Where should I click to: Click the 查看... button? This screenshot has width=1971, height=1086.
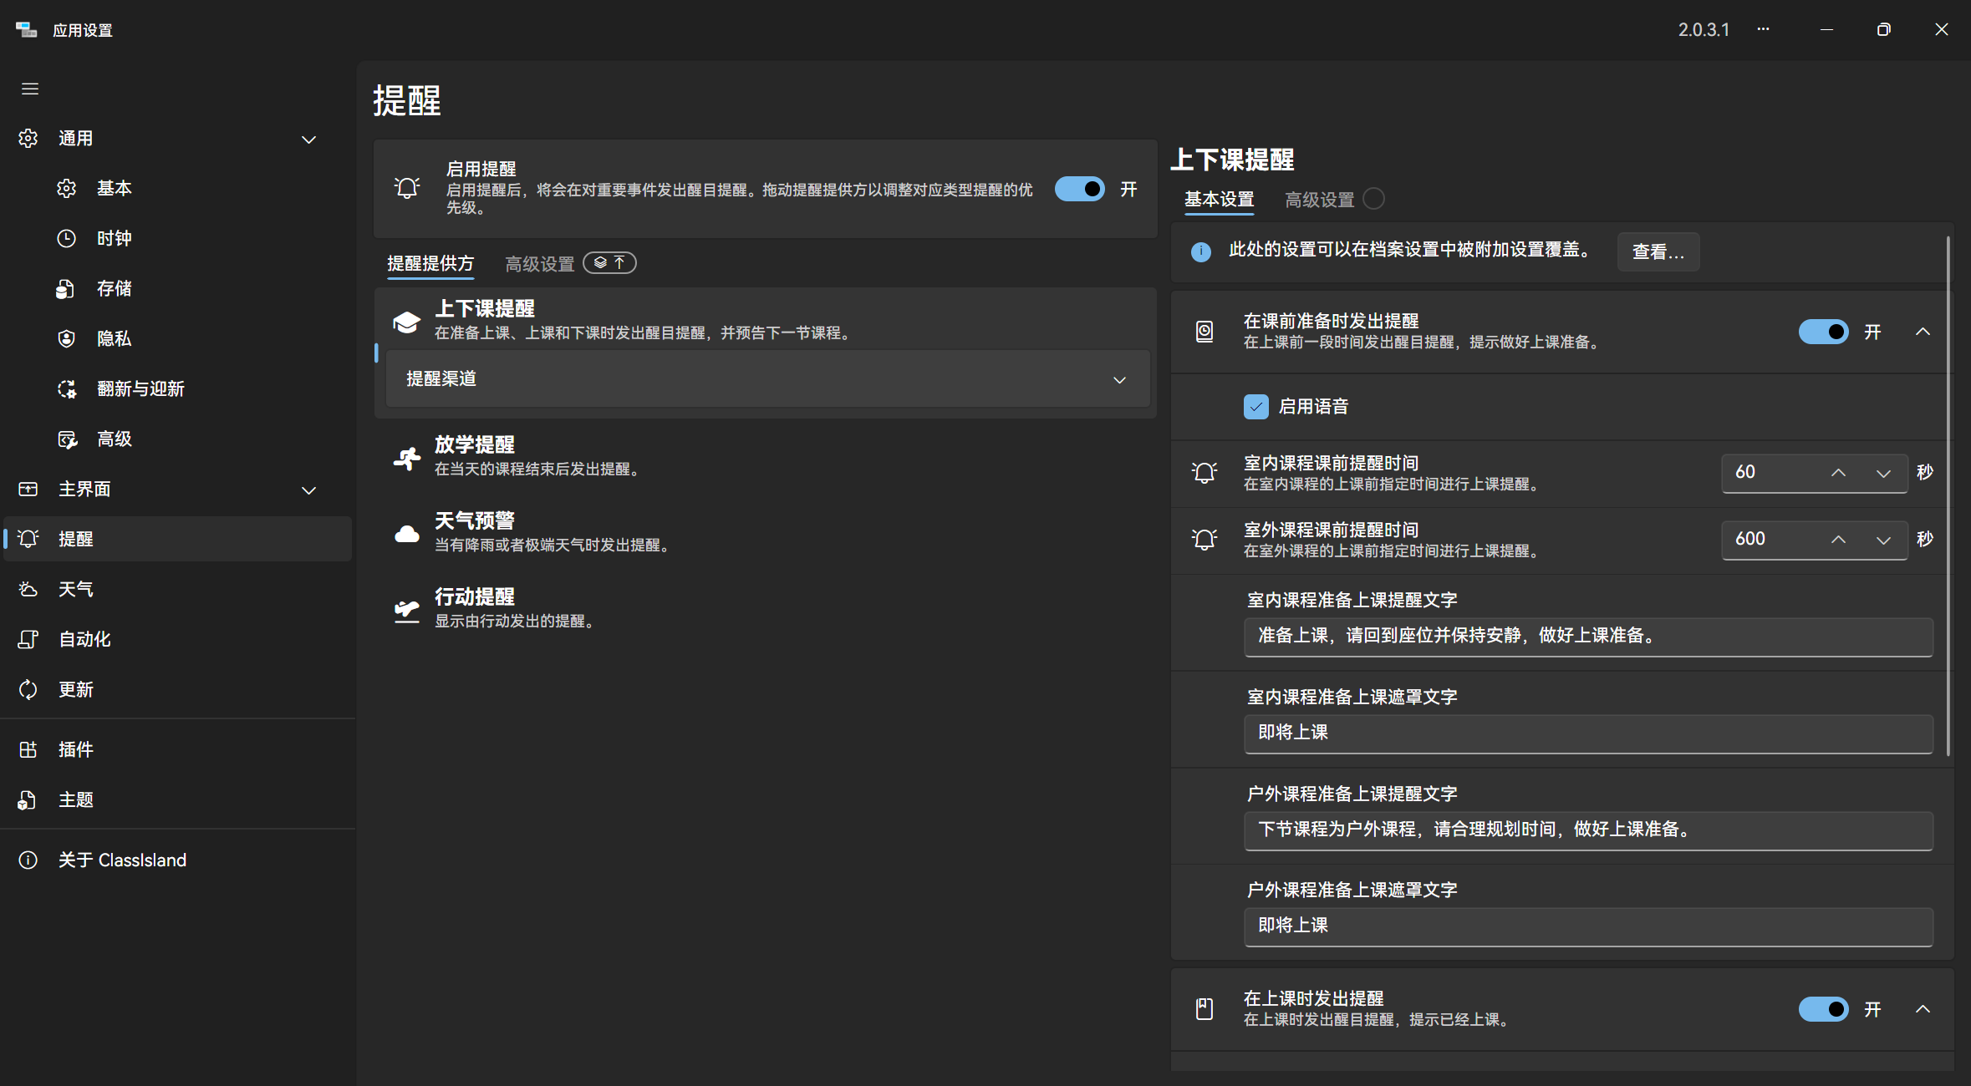[x=1658, y=251]
